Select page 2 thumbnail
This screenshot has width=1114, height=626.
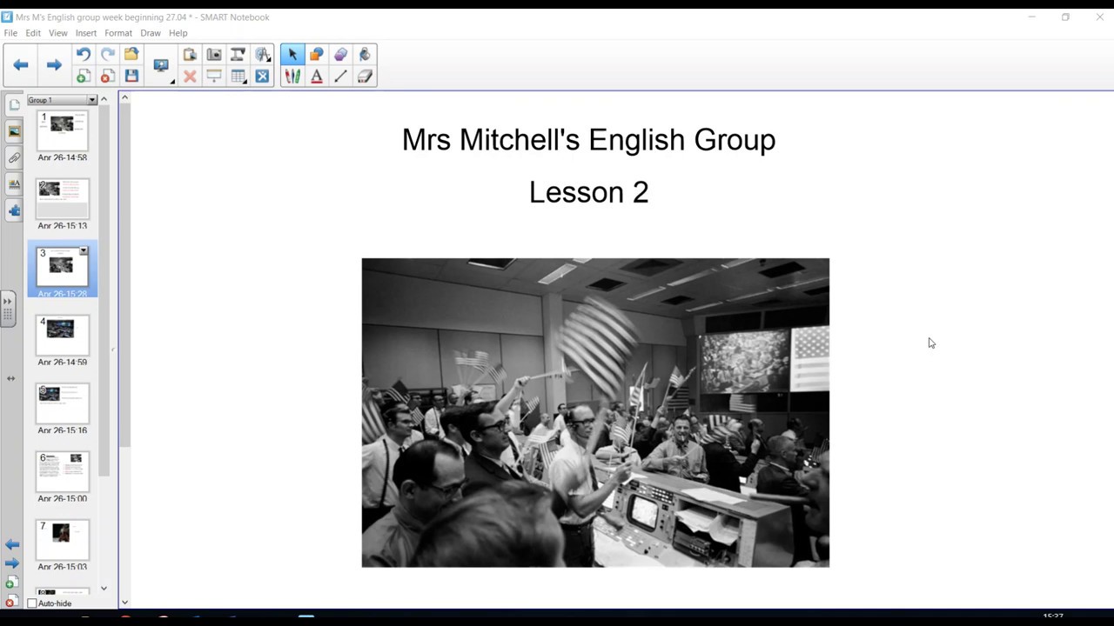click(x=62, y=199)
